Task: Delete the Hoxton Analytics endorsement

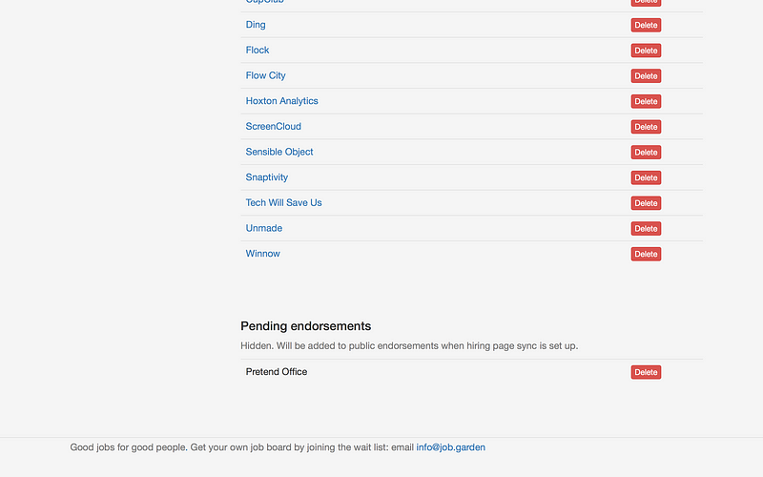Action: coord(646,101)
